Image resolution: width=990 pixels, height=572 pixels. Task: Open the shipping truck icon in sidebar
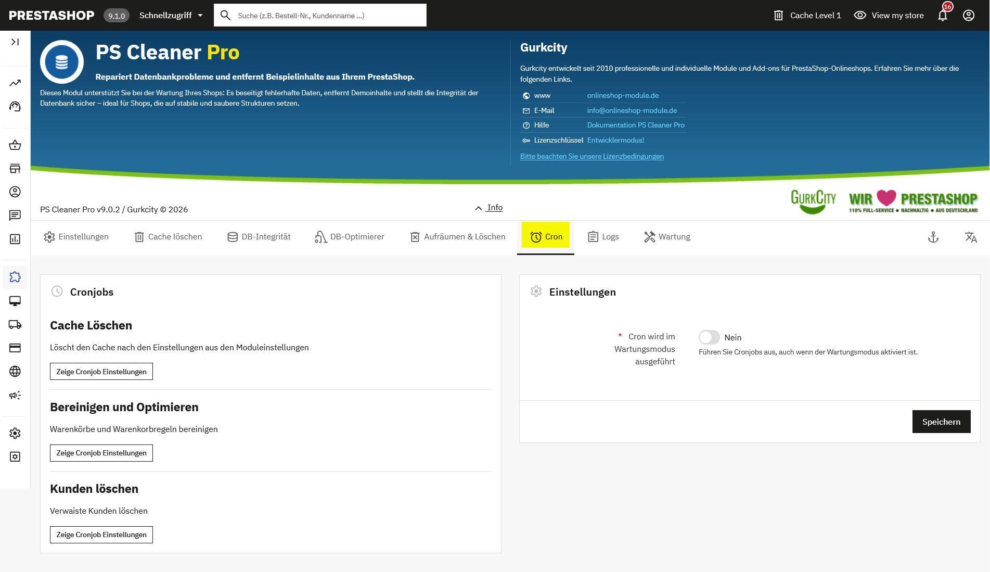[x=15, y=324]
